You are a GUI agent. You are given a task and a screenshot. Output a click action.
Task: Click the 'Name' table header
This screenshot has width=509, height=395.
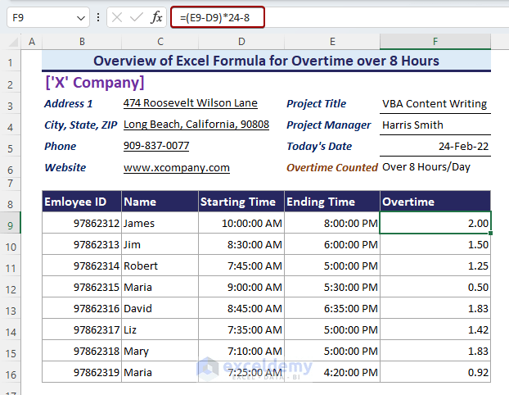click(160, 202)
